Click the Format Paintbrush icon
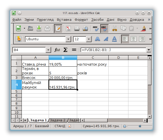 tap(143, 28)
